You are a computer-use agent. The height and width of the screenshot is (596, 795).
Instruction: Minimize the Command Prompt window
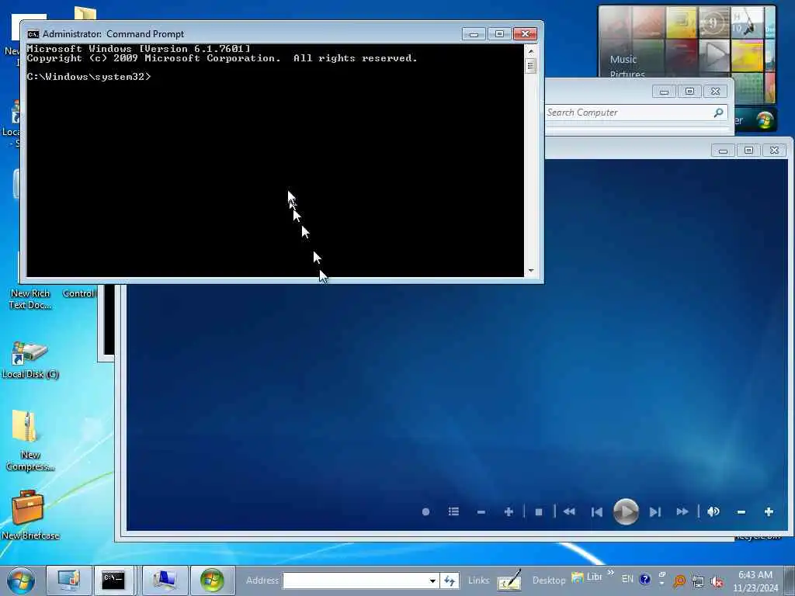(x=474, y=34)
